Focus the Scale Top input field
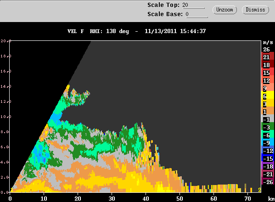Image resolution: width=275 pixels, height=202 pixels. [193, 5]
